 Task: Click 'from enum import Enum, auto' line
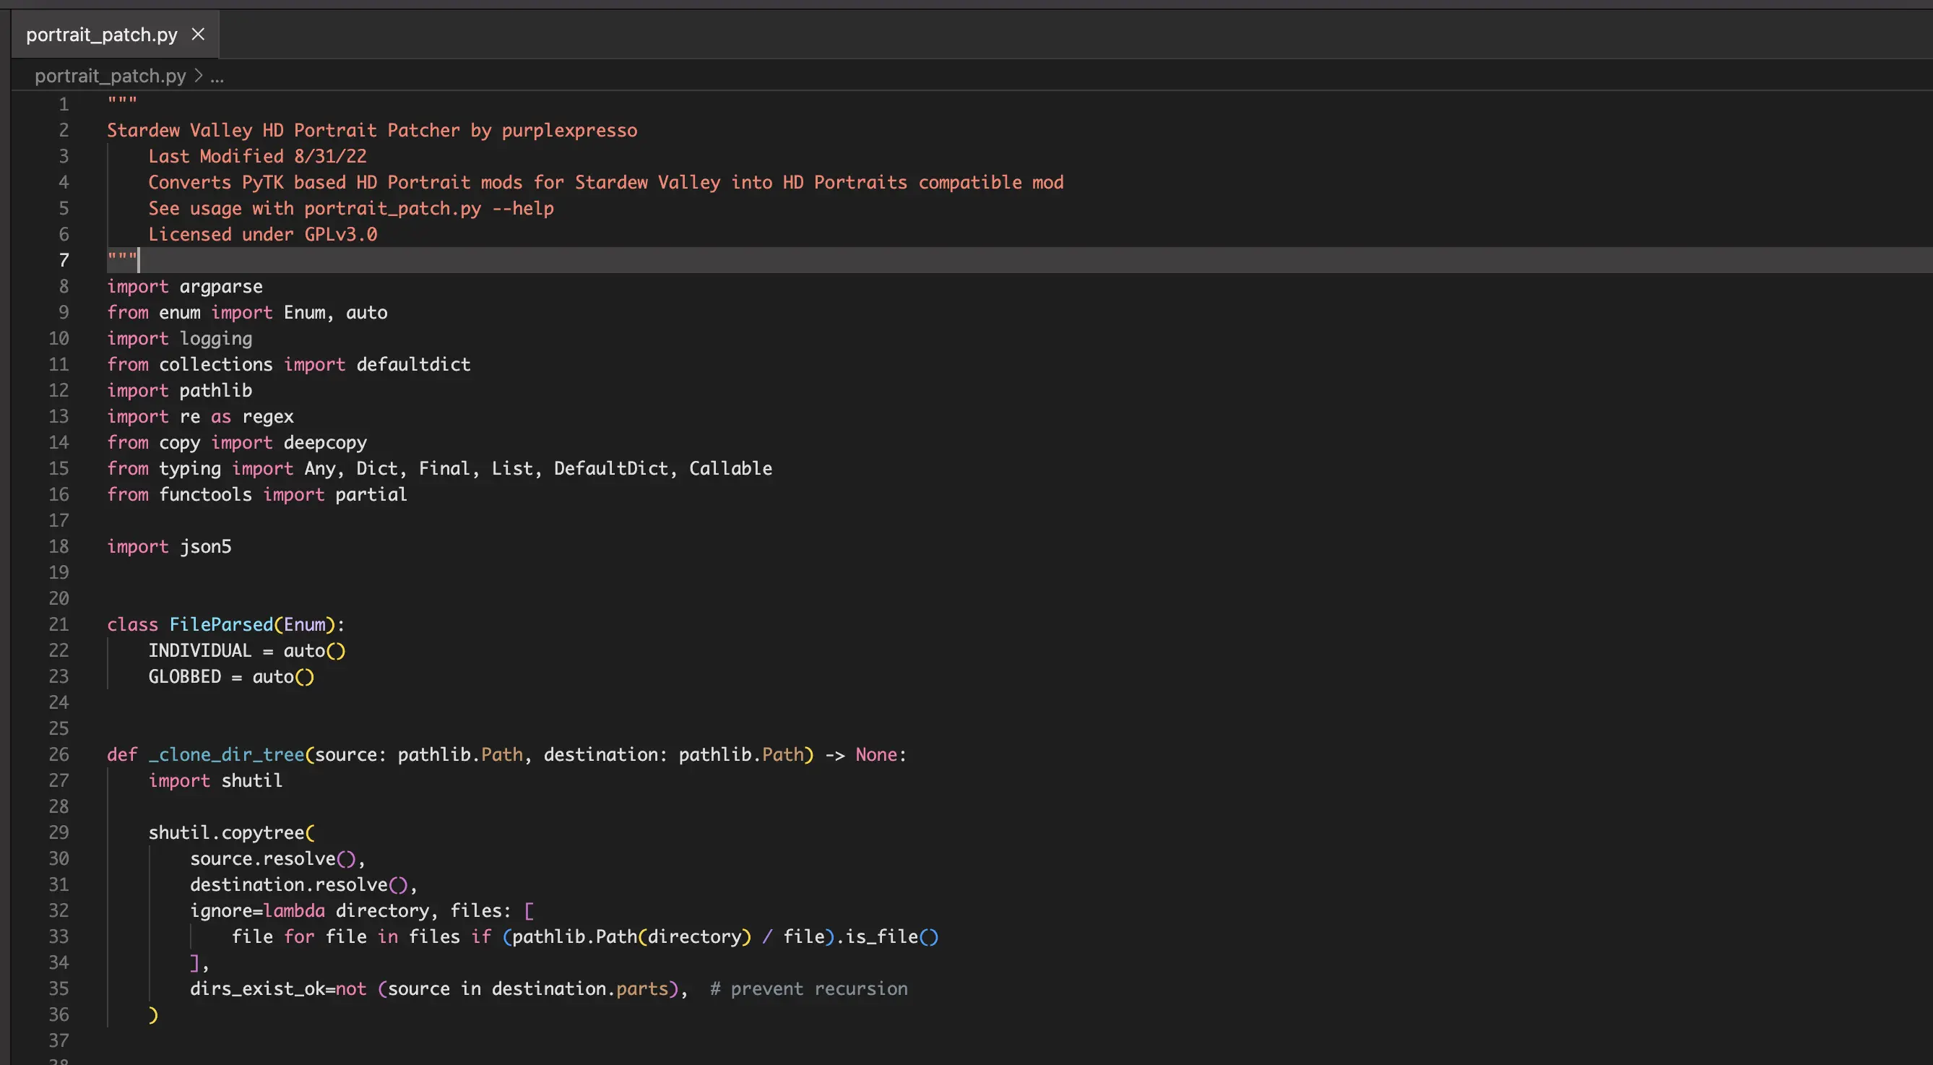coord(247,312)
